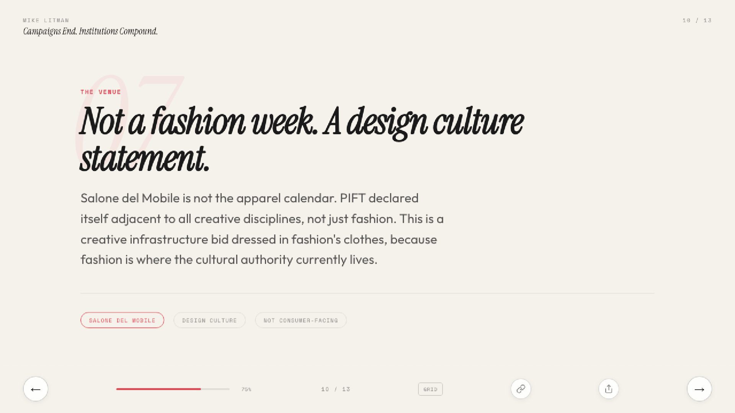The height and width of the screenshot is (413, 735).
Task: Go to the previous slide arrow
Action: [x=36, y=389]
